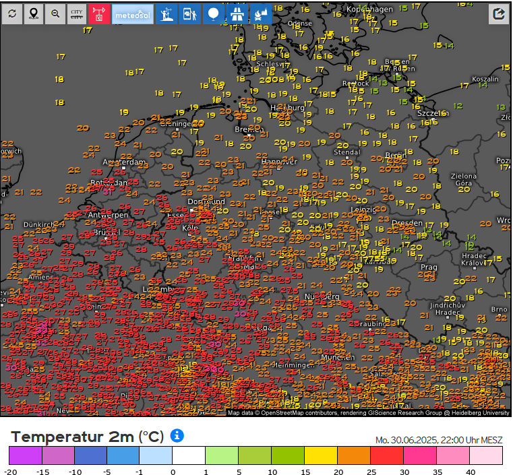This screenshot has width=513, height=475.
Task: Click the pale pink 40 legend swatch
Action: click(x=486, y=455)
